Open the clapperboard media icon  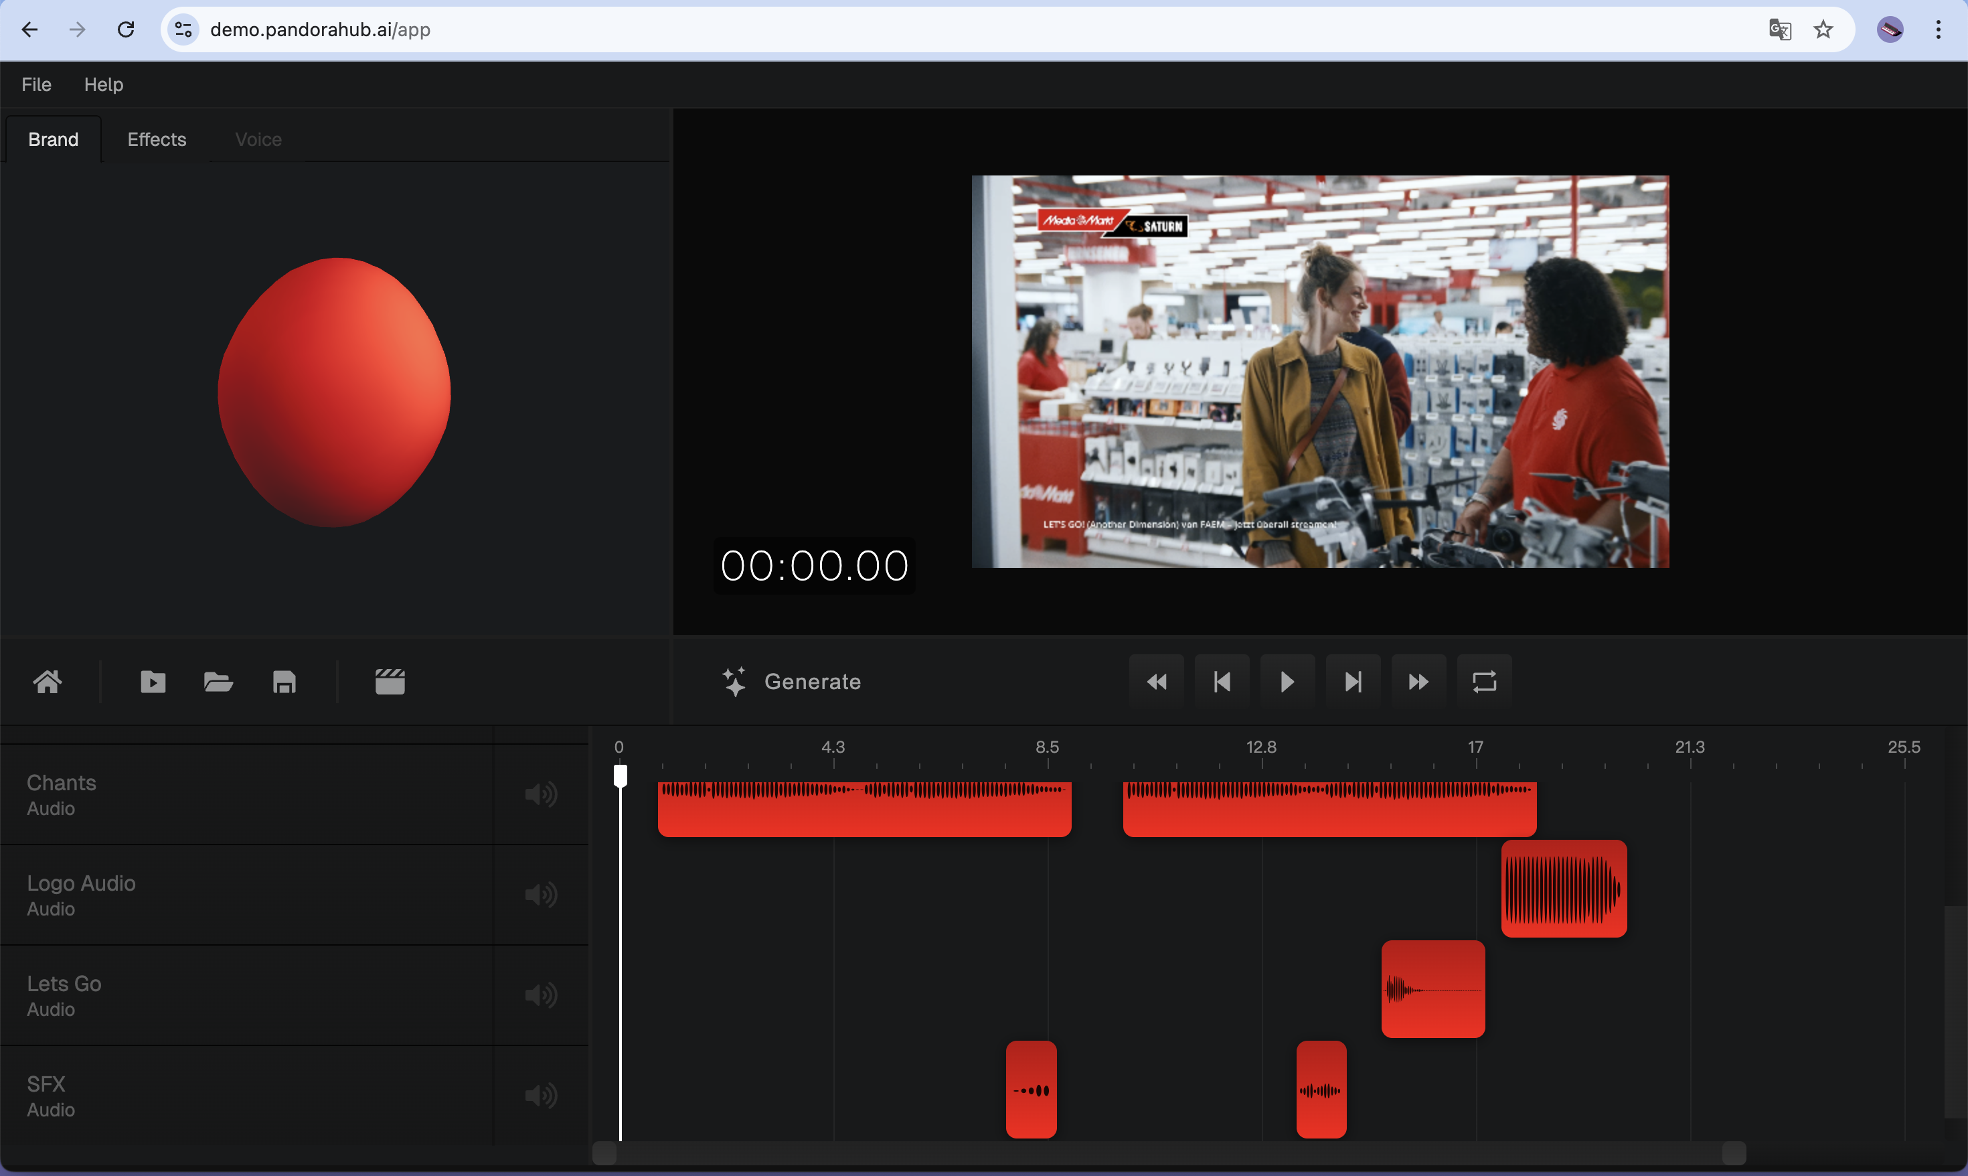(390, 682)
